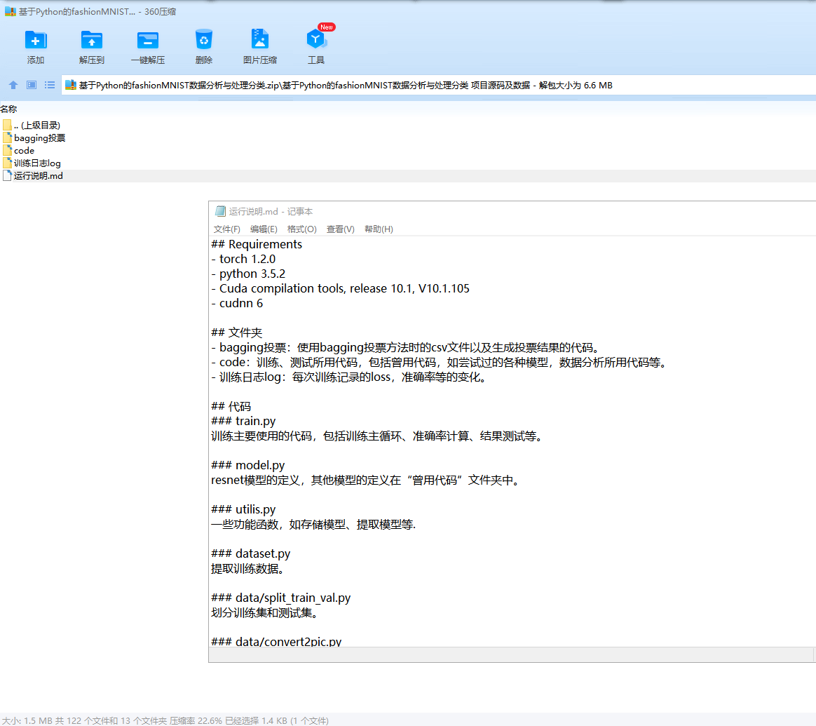The image size is (816, 726).
Task: Click the 删除 (Delete) trash icon
Action: [204, 39]
